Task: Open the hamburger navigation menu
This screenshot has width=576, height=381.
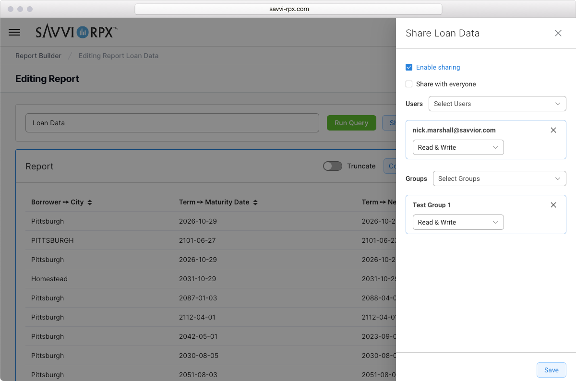Action: (x=14, y=32)
